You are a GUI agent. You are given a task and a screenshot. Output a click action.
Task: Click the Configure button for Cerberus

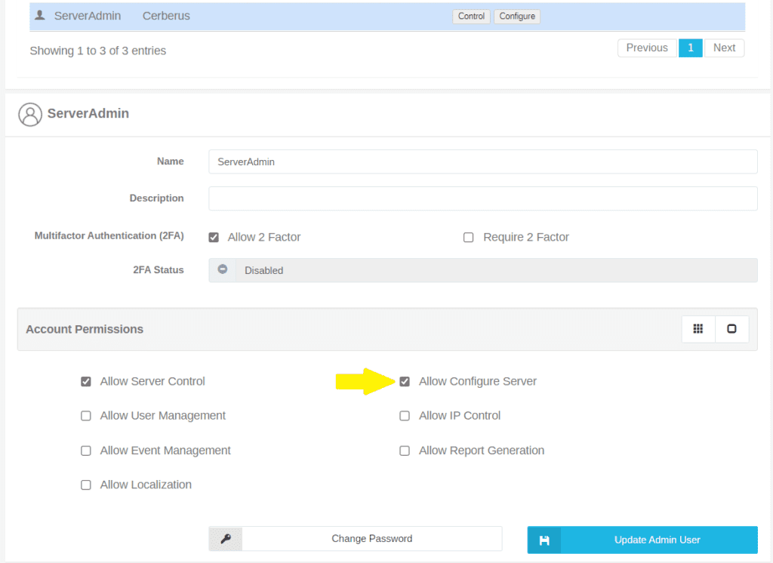[x=516, y=15]
